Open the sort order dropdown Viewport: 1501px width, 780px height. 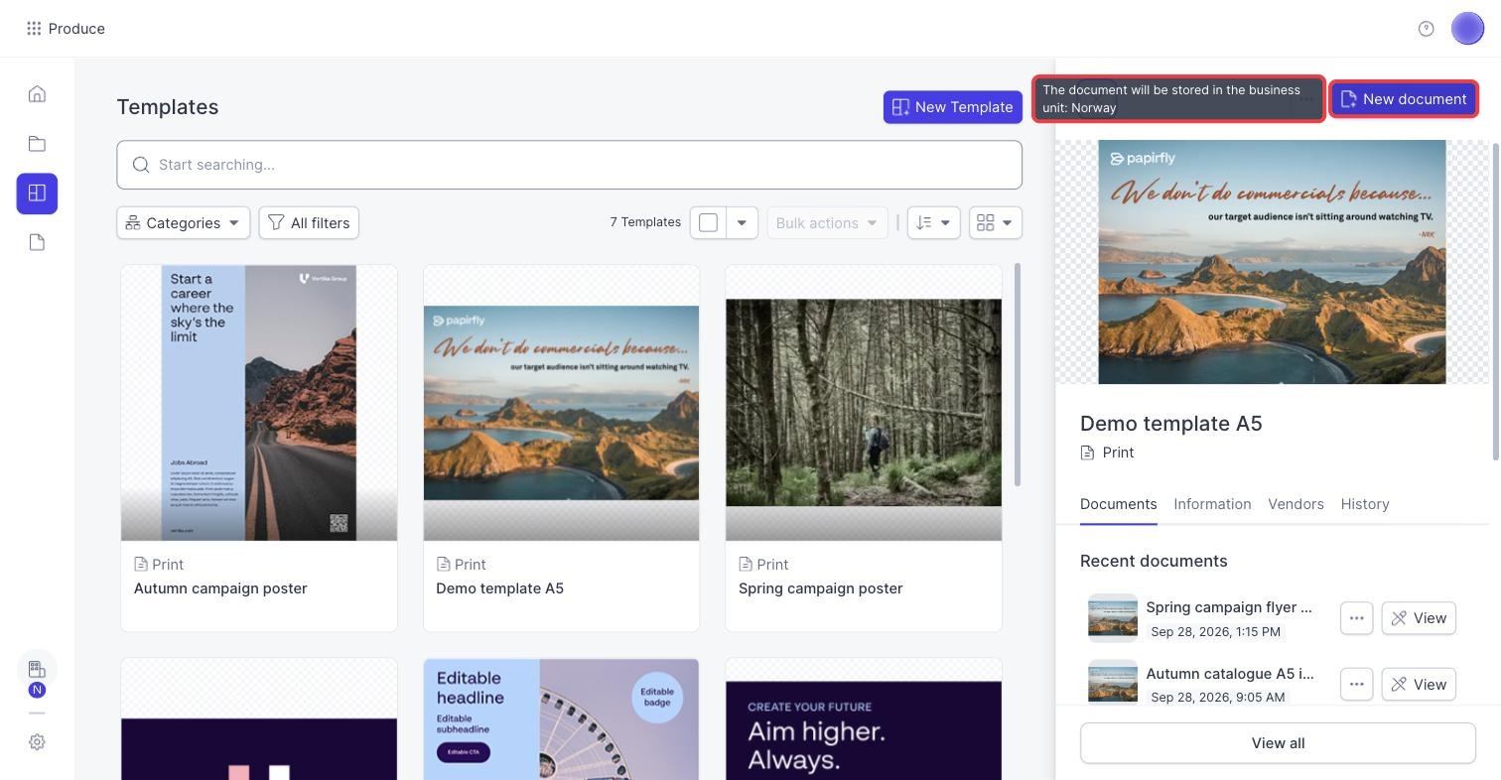[x=933, y=222]
